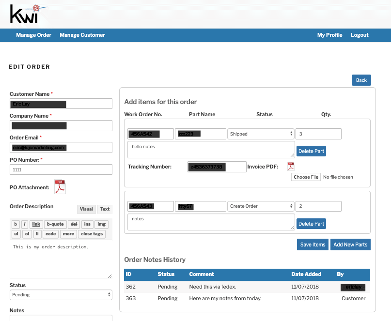Open the Create Order status dropdown
Viewport: 391px width, 321px height.
pos(261,206)
